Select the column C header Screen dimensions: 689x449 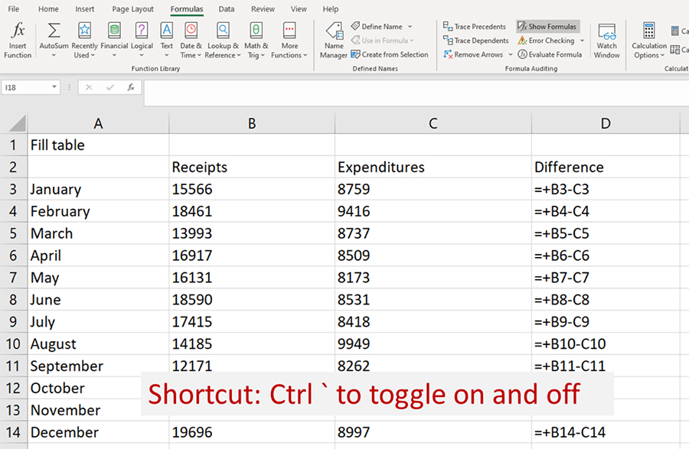point(433,123)
